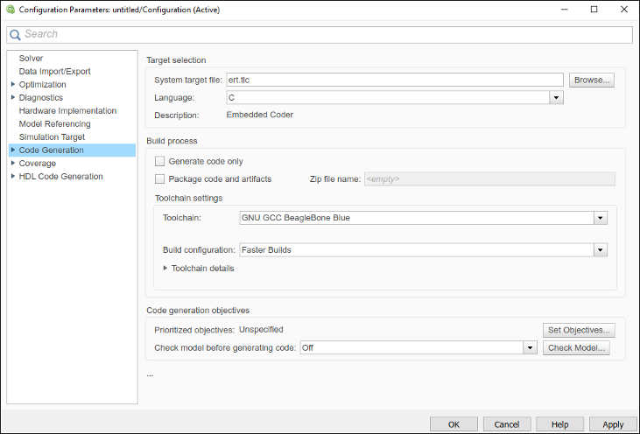This screenshot has width=640, height=434.
Task: Go to Data Import/Export pane
Action: click(x=54, y=72)
